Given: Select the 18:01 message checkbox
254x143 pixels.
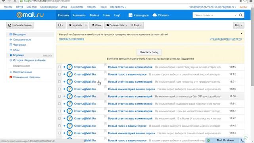Looking at the screenshot, I should tap(60, 81).
